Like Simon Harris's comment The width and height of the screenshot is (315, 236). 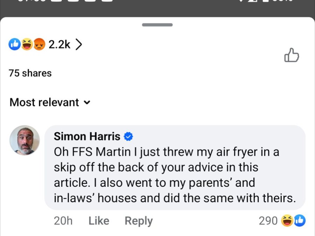99,221
